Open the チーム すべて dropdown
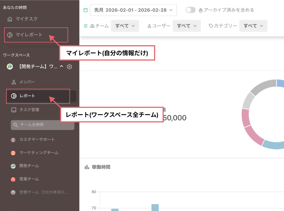The height and width of the screenshot is (211, 284). (125, 25)
